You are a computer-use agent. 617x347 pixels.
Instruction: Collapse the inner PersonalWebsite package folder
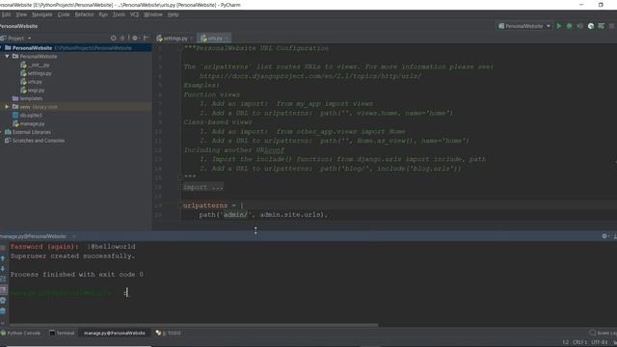(x=7, y=56)
